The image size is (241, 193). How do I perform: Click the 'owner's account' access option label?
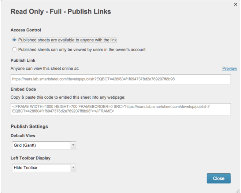[82, 50]
